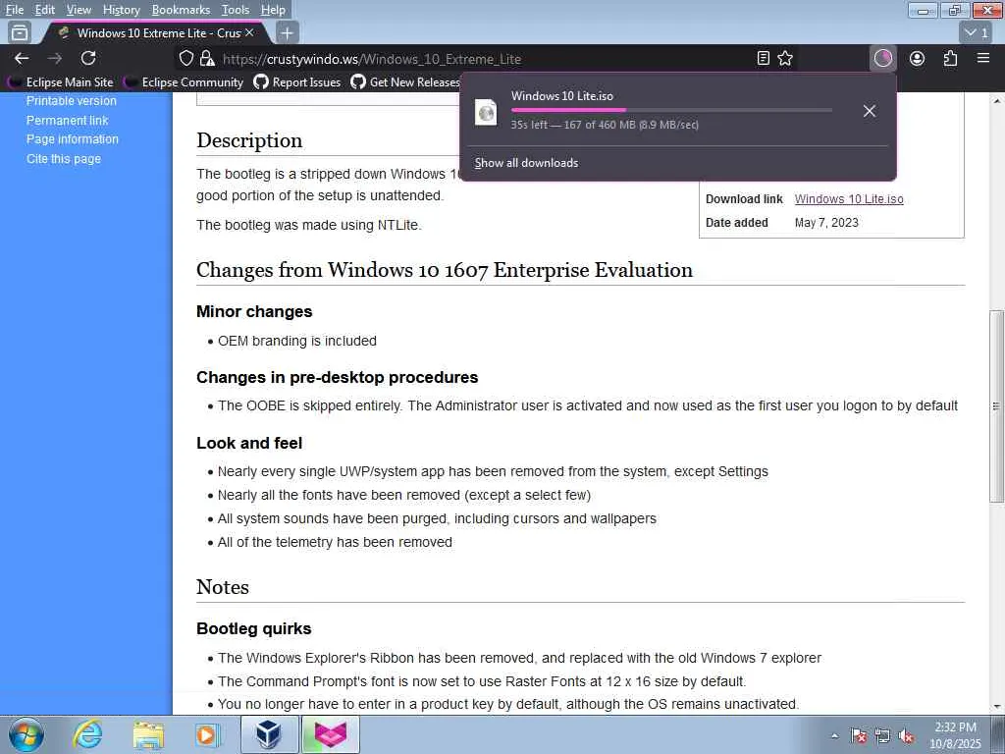
Task: Click the site security padlock icon
Action: pyautogui.click(x=206, y=58)
